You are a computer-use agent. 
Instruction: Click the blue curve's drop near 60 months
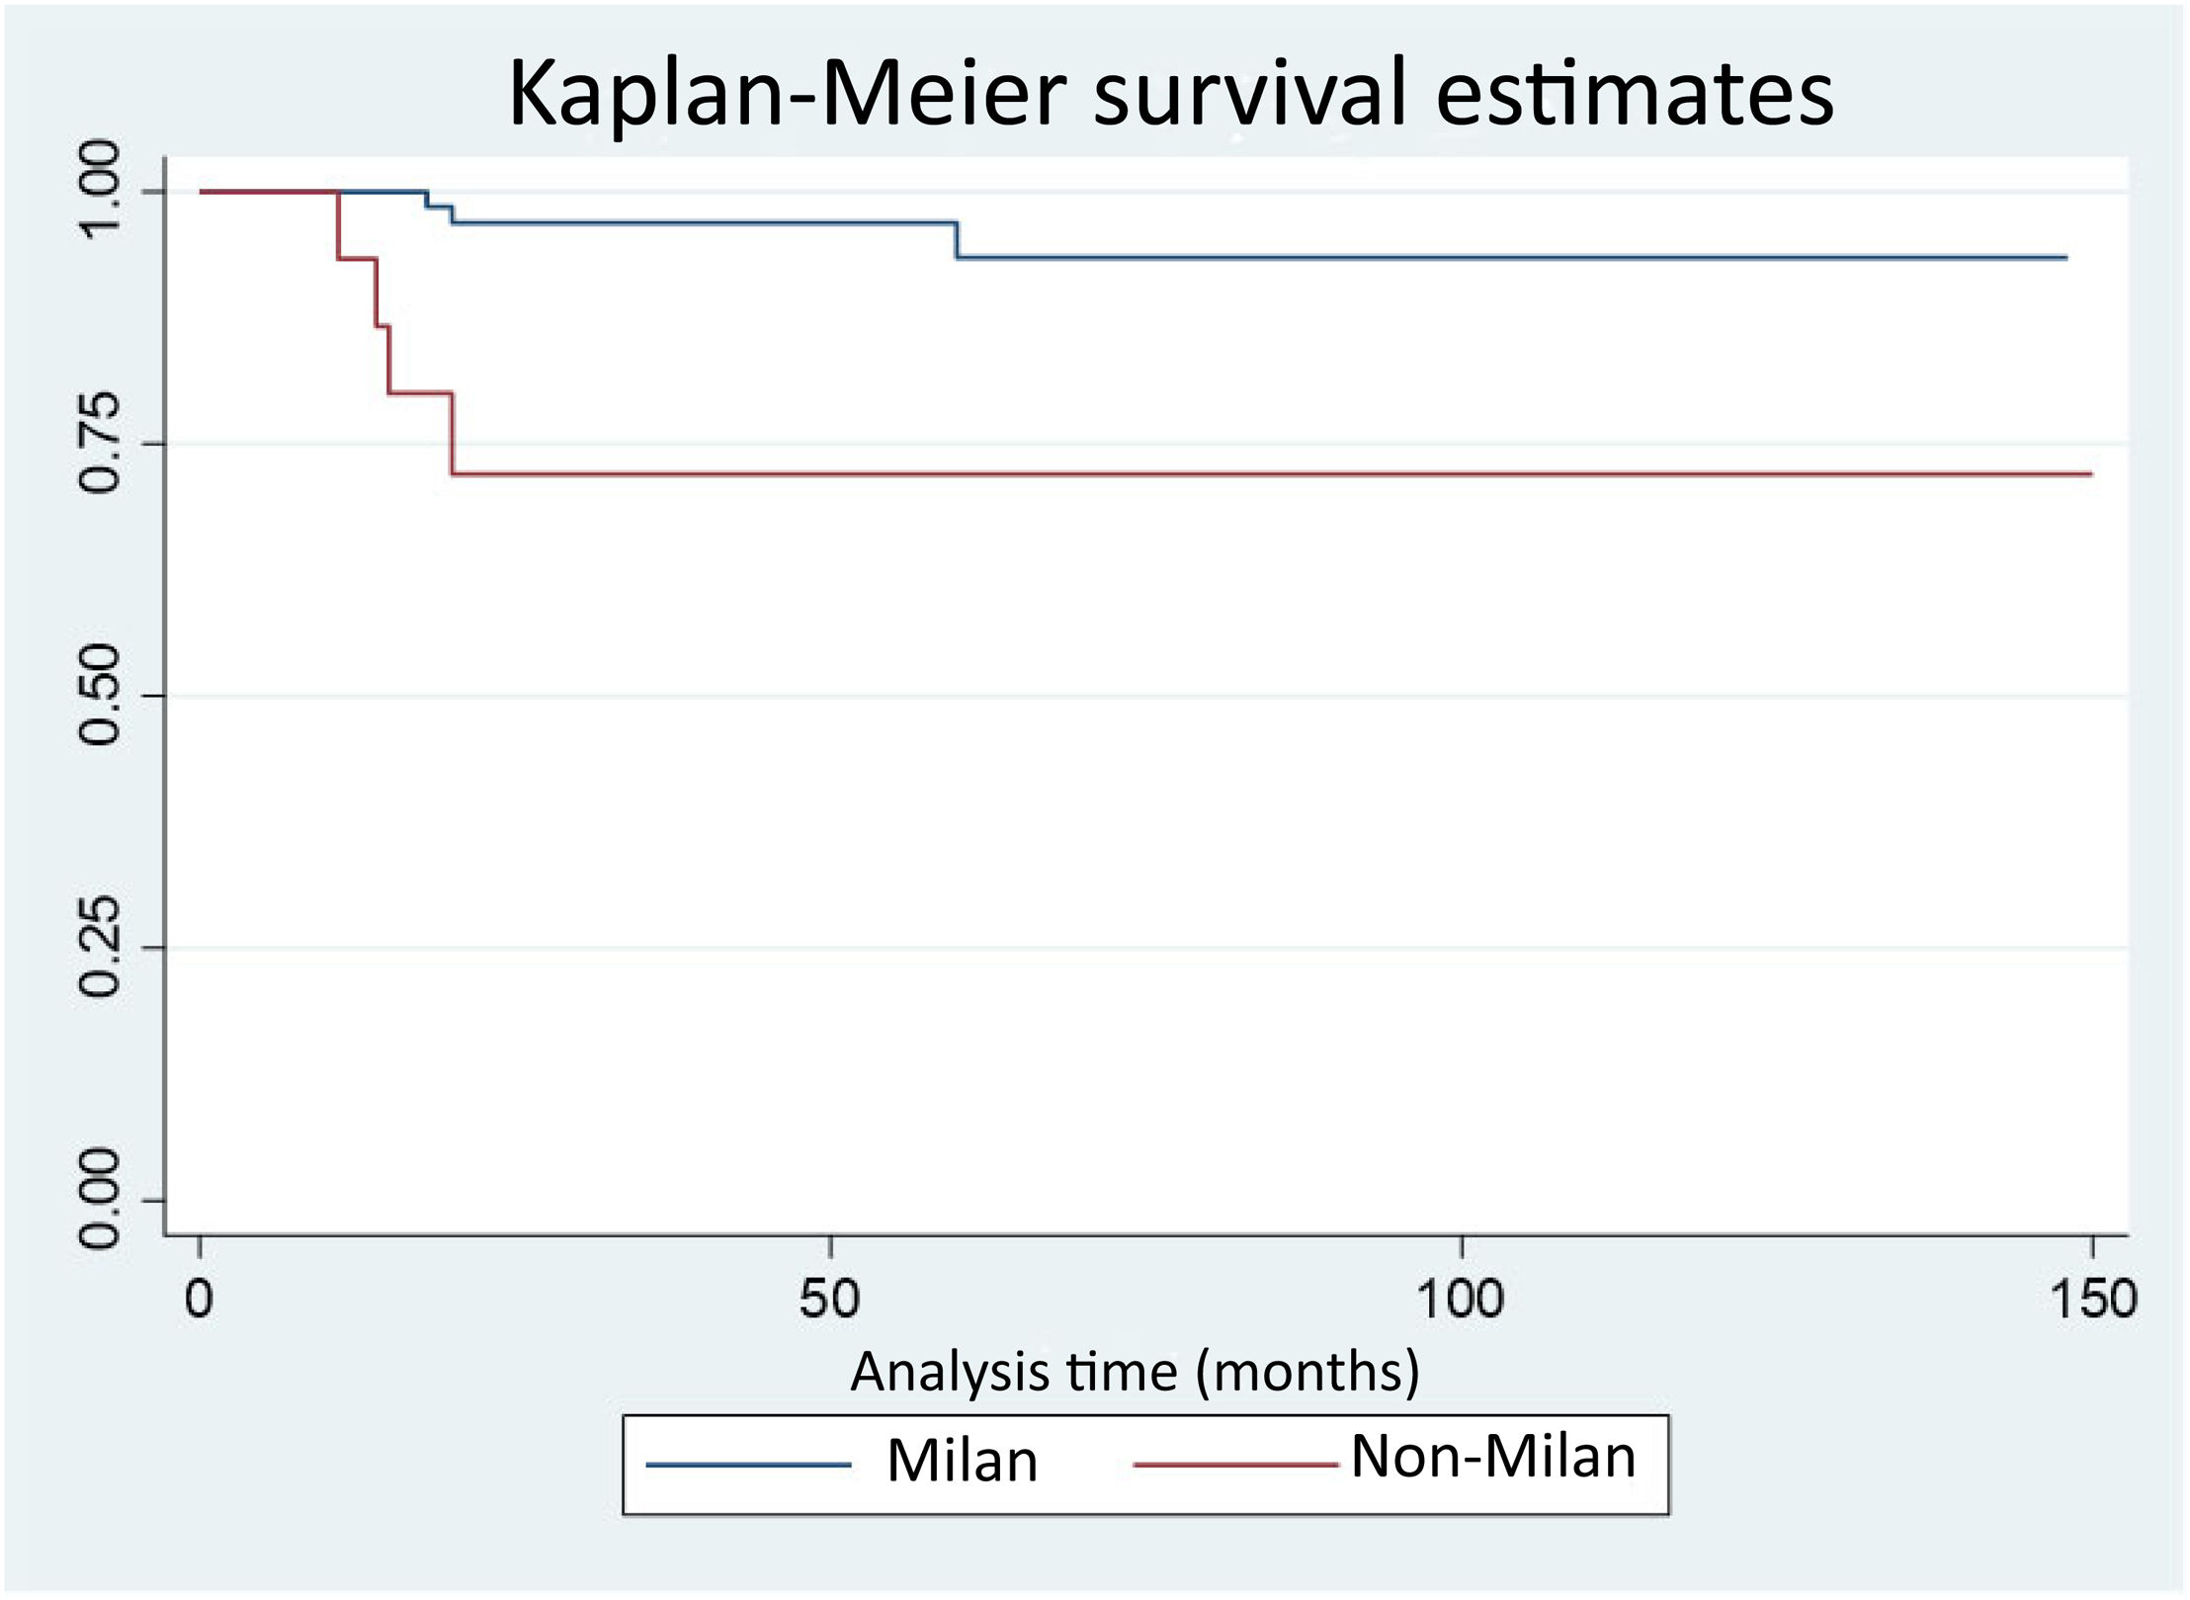pyautogui.click(x=957, y=240)
